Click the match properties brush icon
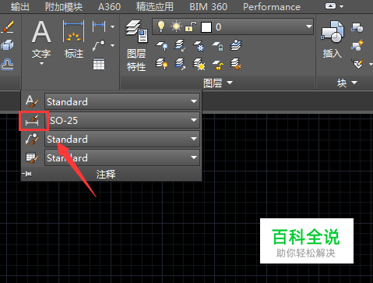The image size is (373, 283). (x=8, y=27)
